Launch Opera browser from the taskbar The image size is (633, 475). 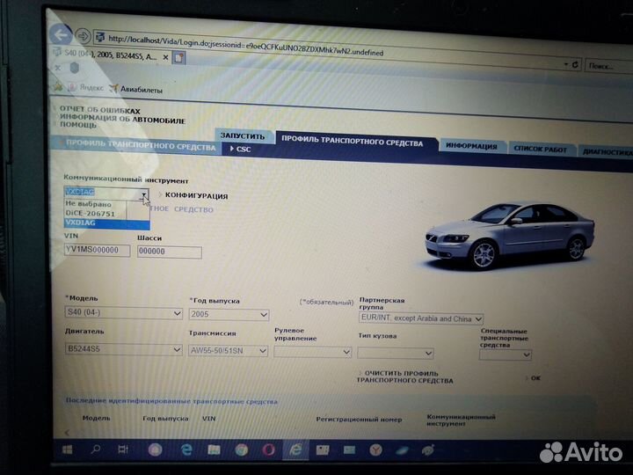click(x=268, y=450)
